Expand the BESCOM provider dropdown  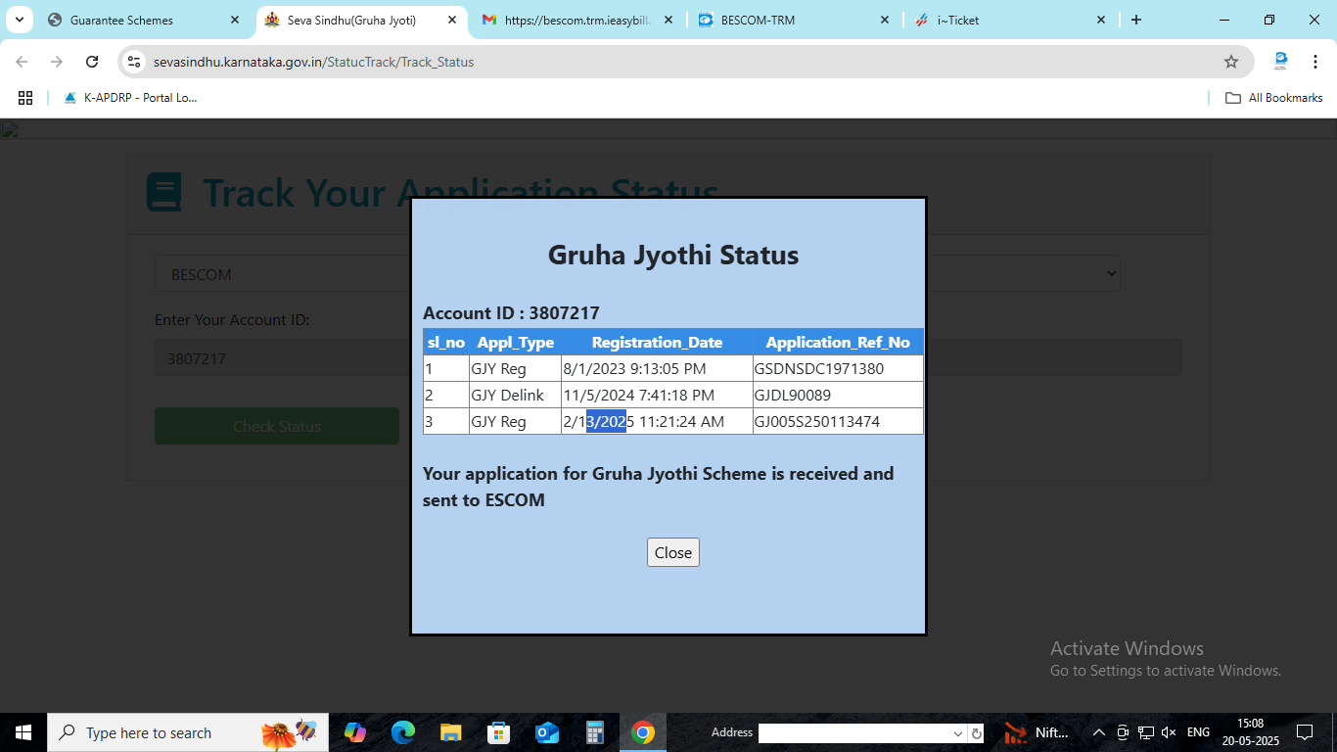[637, 274]
